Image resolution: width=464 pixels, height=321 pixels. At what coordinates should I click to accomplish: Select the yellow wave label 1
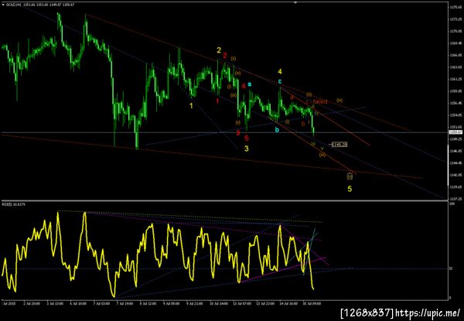click(x=191, y=106)
